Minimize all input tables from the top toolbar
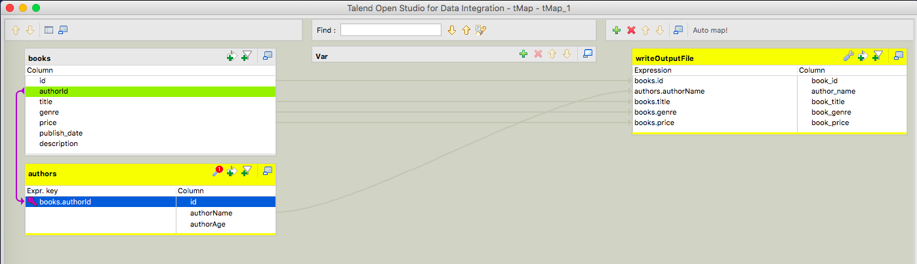The width and height of the screenshot is (917, 264). (x=64, y=30)
